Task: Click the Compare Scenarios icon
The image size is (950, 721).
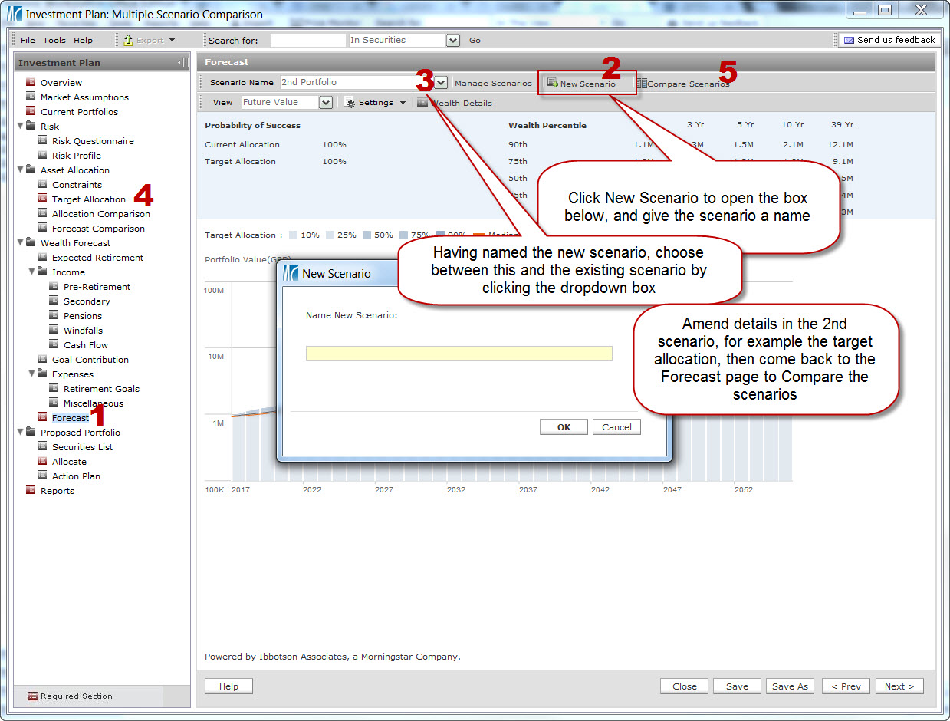Action: pos(642,84)
